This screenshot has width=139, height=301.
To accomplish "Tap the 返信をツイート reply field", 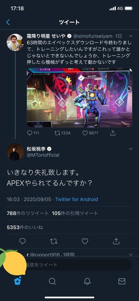I will pyautogui.click(x=77, y=265).
